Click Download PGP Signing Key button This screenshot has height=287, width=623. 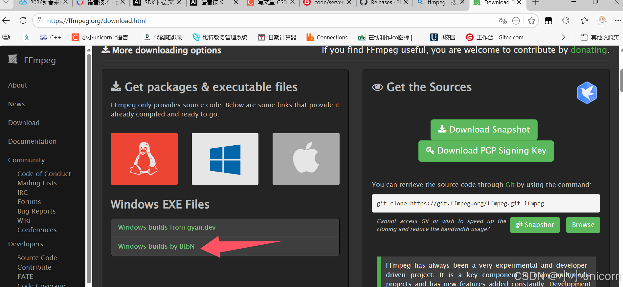coord(486,151)
